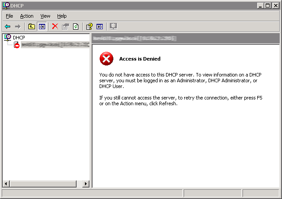Click the Up One Level folder icon

(31, 27)
